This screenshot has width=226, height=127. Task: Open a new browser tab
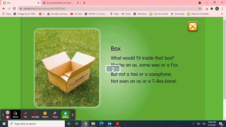tap(84, 3)
